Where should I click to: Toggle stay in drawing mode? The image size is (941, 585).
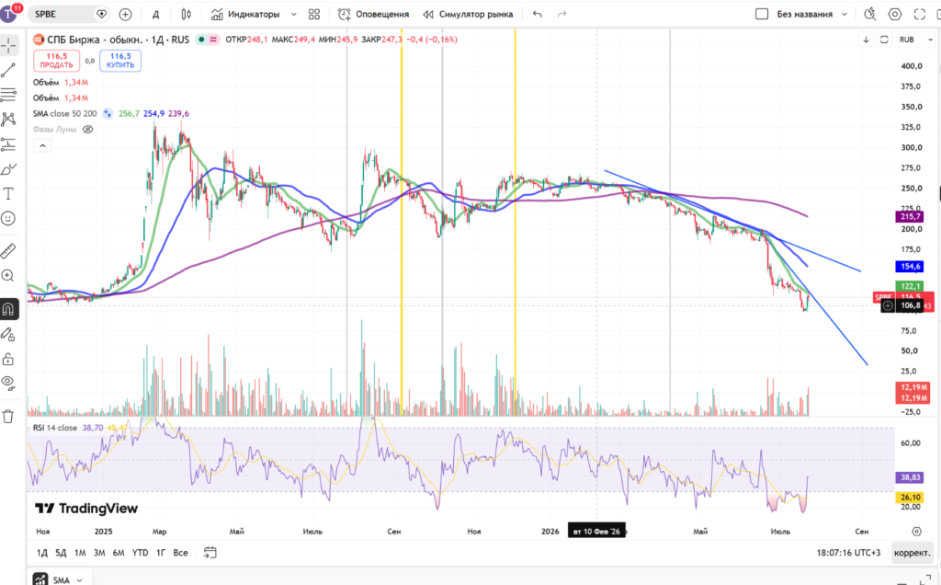pos(8,335)
